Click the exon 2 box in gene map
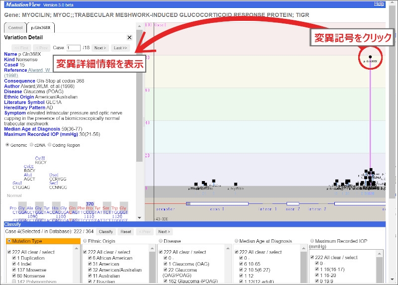This screenshot has height=285, width=398. [293, 203]
